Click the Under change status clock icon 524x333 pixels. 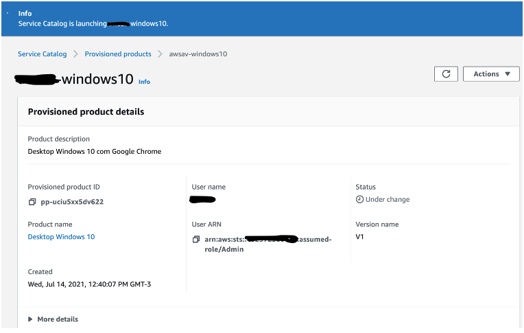(x=359, y=200)
